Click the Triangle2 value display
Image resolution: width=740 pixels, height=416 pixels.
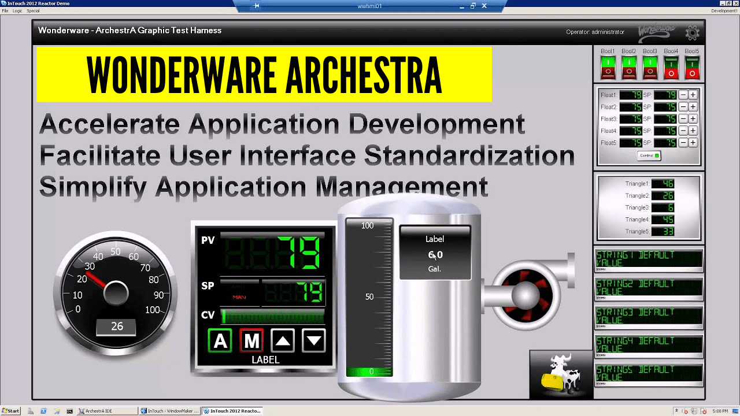point(663,196)
